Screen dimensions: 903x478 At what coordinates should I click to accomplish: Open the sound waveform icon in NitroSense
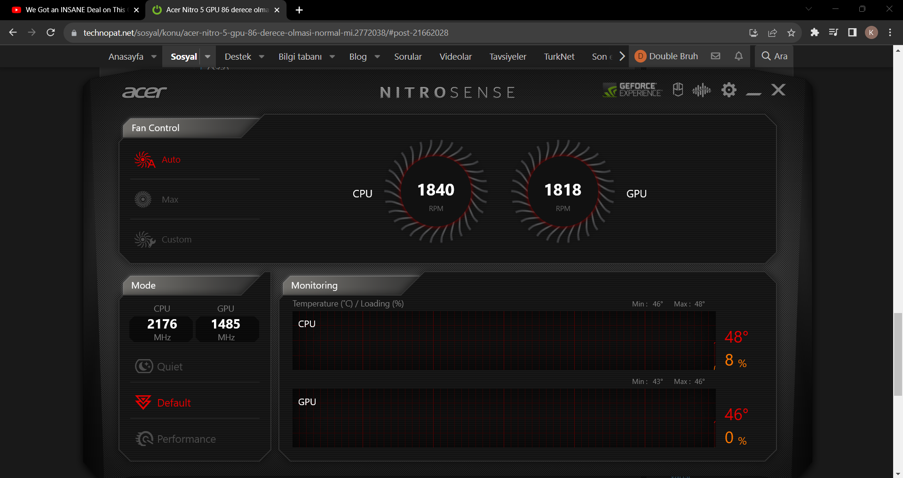point(701,90)
